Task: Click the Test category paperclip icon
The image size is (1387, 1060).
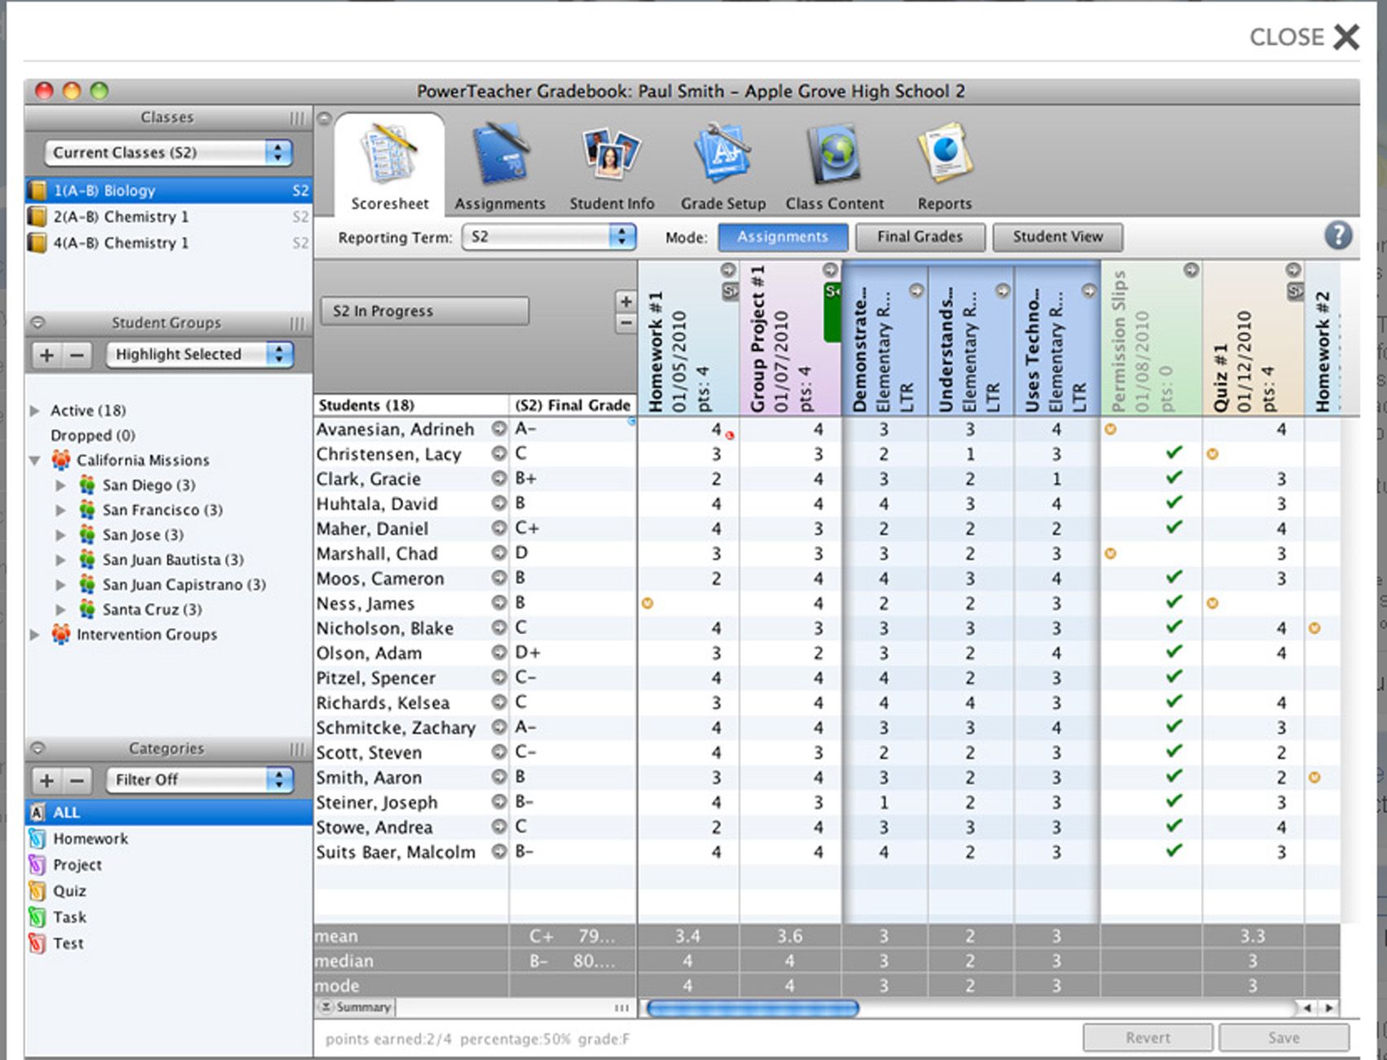Action: 37,943
